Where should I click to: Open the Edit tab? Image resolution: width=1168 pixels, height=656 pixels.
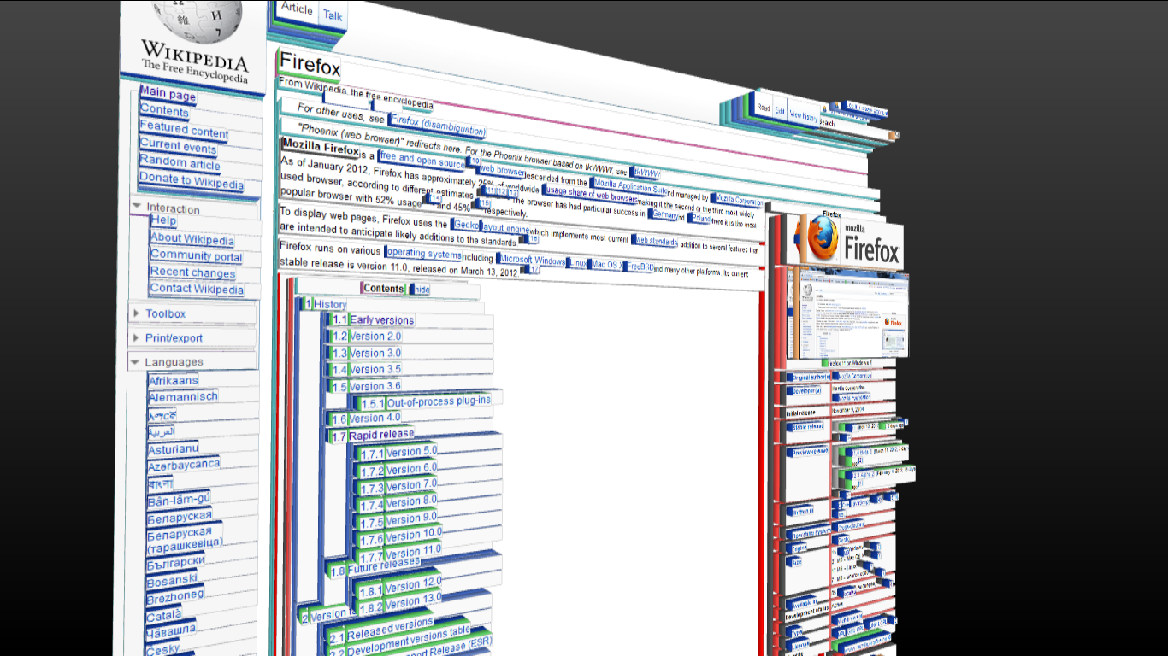(x=780, y=111)
